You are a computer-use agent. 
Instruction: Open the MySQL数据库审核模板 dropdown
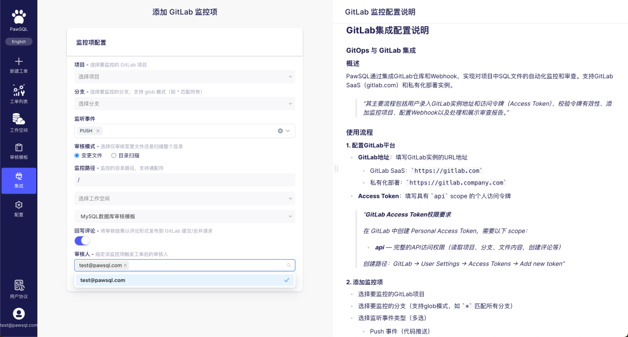185,216
